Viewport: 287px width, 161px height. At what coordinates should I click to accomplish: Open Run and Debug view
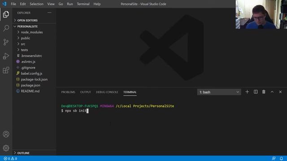tap(6, 56)
